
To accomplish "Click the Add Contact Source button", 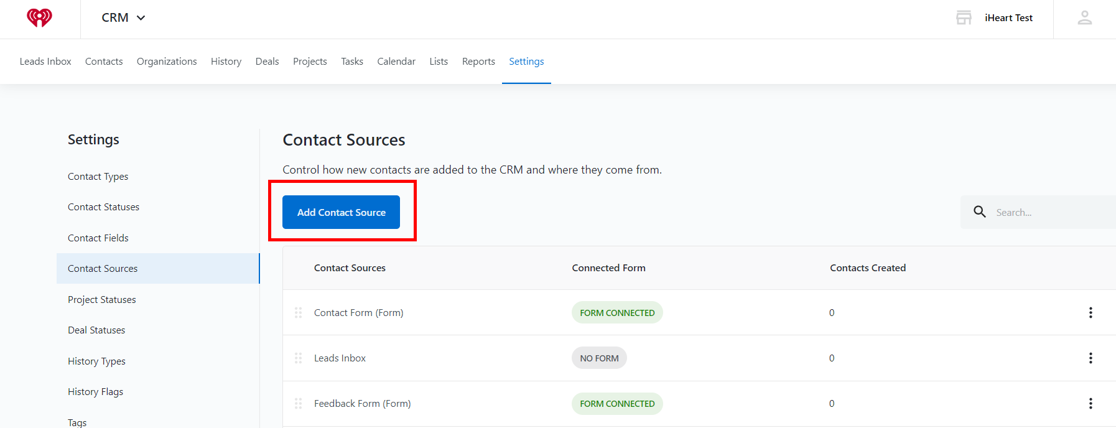I will pyautogui.click(x=341, y=212).
